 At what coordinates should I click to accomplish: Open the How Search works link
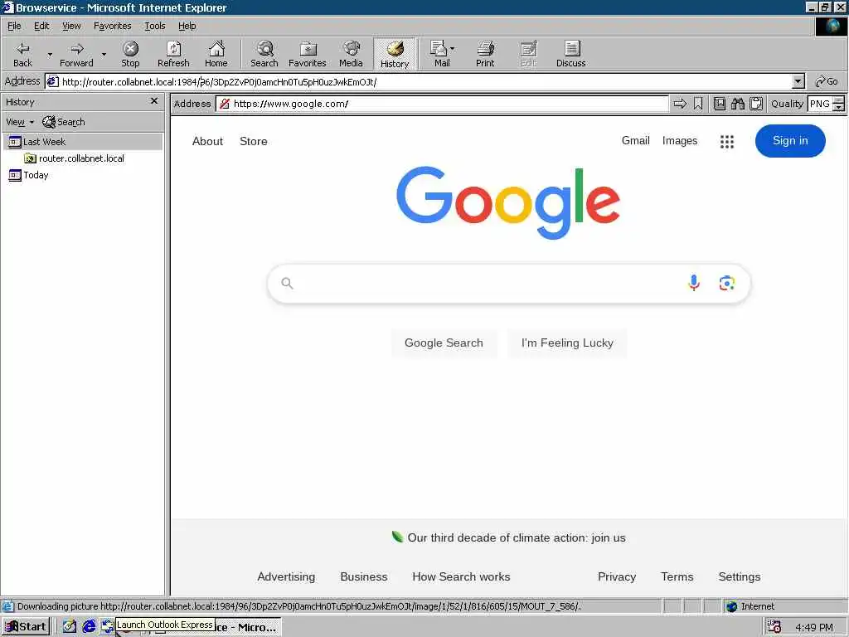(461, 577)
